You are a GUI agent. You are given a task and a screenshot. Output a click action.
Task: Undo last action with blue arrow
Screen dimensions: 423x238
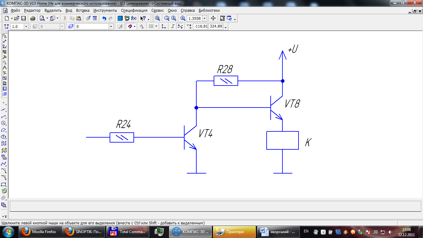click(104, 18)
